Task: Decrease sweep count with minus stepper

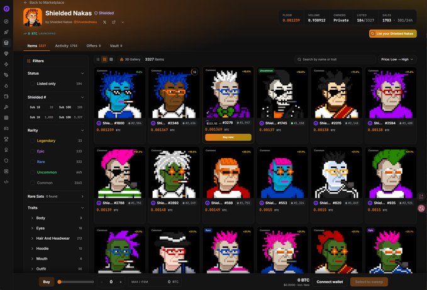Action: click(x=102, y=282)
